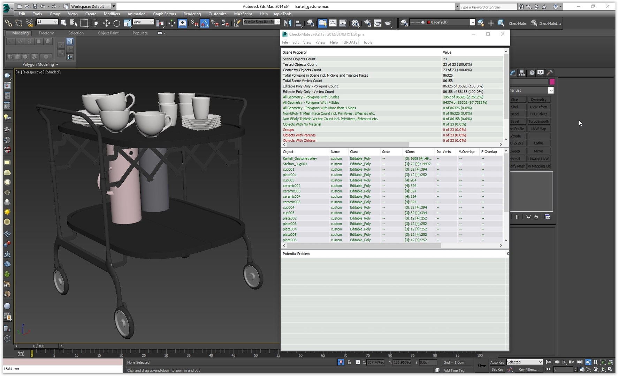Click the Unwrap UVW modifier button
This screenshot has height=376, width=618.
(539, 159)
